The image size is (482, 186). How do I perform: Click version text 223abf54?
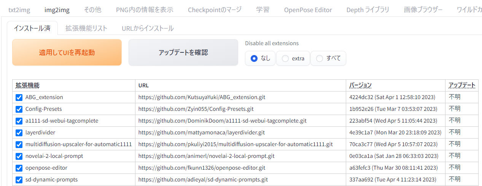click(x=361, y=121)
